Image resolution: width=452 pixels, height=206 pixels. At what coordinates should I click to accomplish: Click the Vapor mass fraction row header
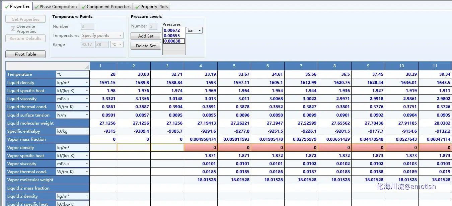click(x=48, y=139)
